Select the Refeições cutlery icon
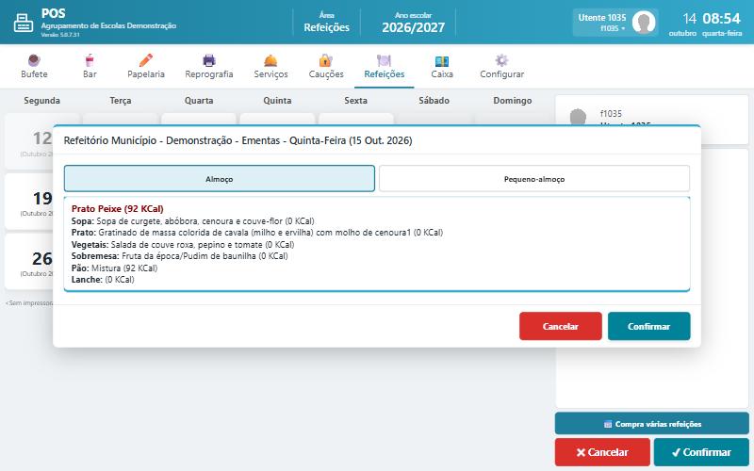The height and width of the screenshot is (471, 754). [x=384, y=60]
